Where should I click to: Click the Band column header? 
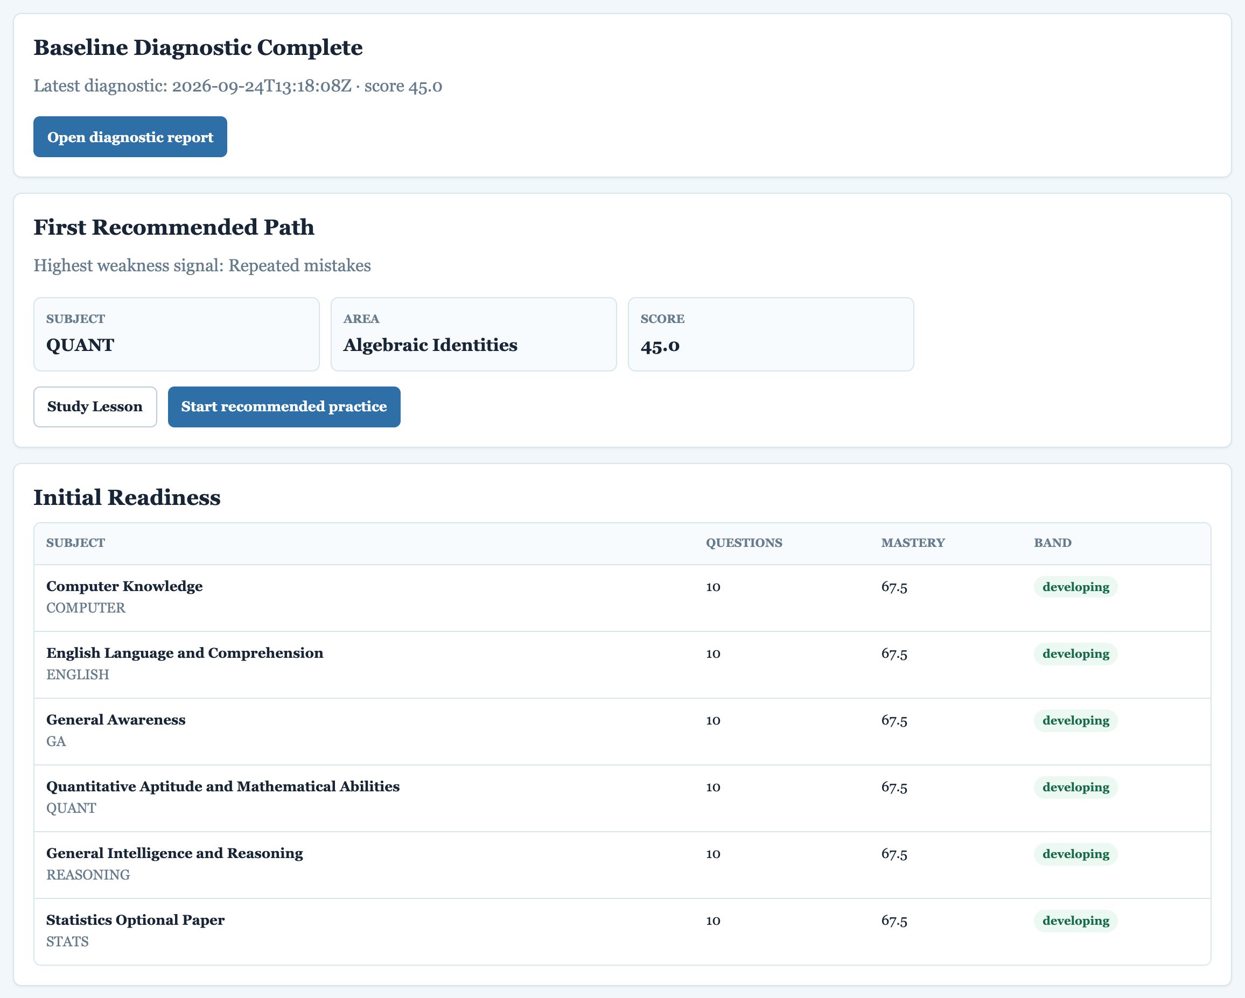pos(1053,543)
